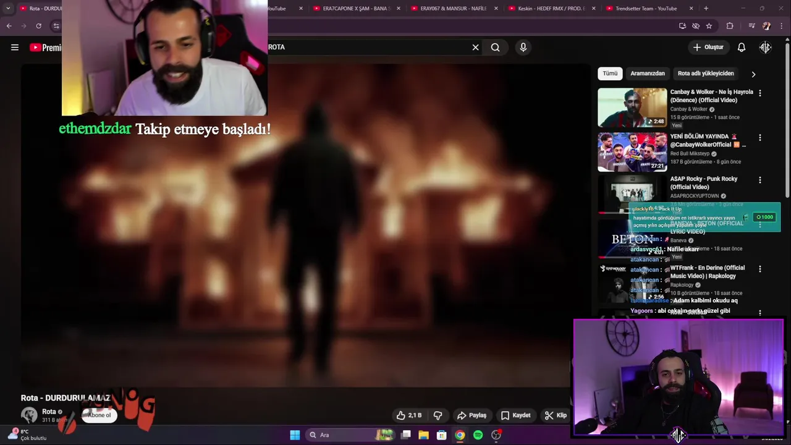Open Chrome from the taskbar
791x445 pixels.
click(460, 435)
